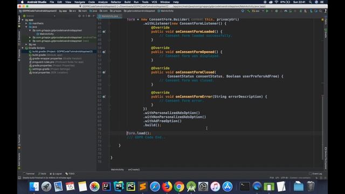345x194 pixels.
Task: Collapse the java folder
Action: pyautogui.click(x=26, y=27)
